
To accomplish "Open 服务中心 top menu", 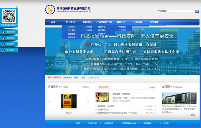I will (121, 22).
